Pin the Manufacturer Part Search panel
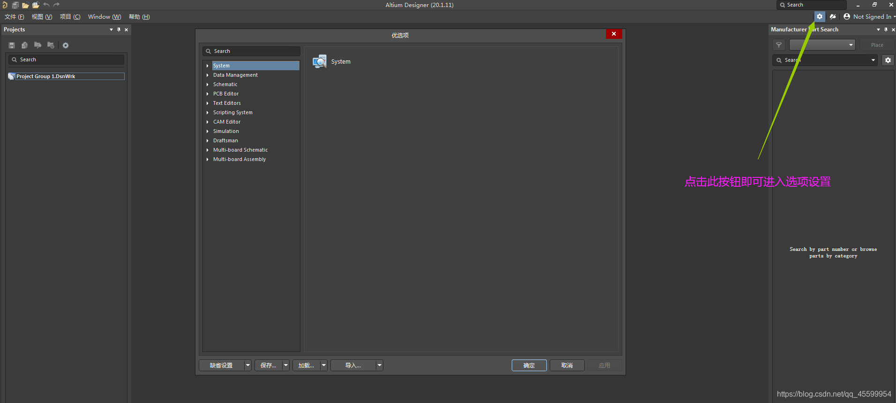896x403 pixels. 886,29
